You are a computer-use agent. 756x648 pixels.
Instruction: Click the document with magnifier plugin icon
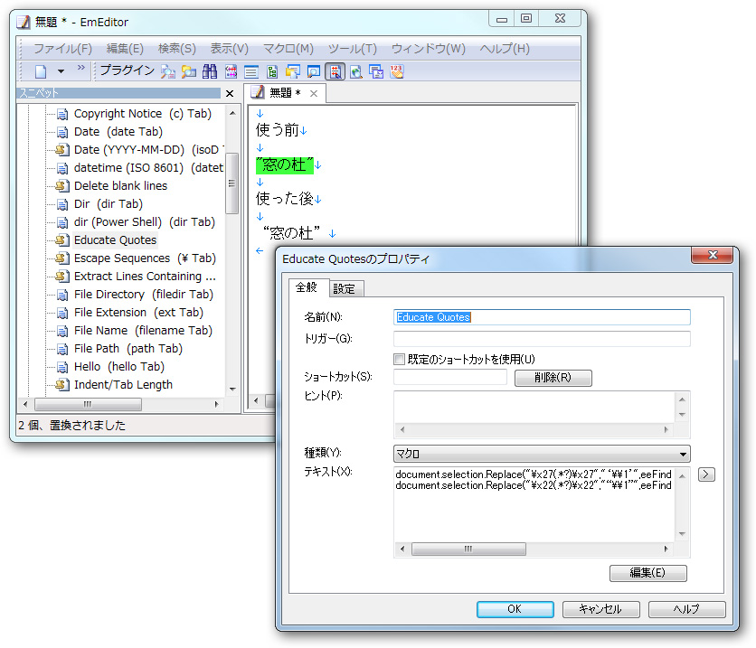168,71
